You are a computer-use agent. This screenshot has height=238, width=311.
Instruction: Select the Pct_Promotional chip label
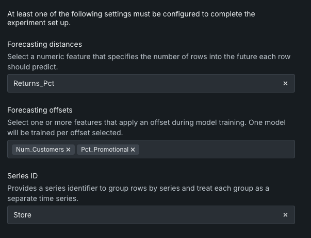click(104, 150)
